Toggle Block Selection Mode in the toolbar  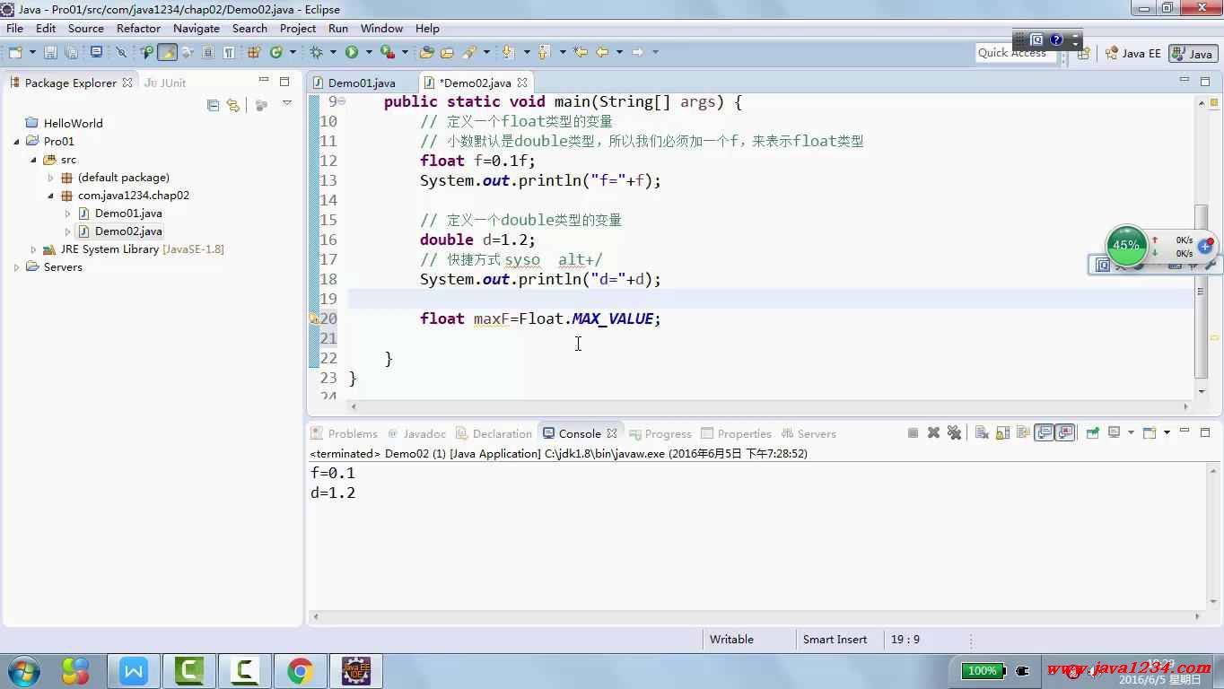pyautogui.click(x=207, y=52)
